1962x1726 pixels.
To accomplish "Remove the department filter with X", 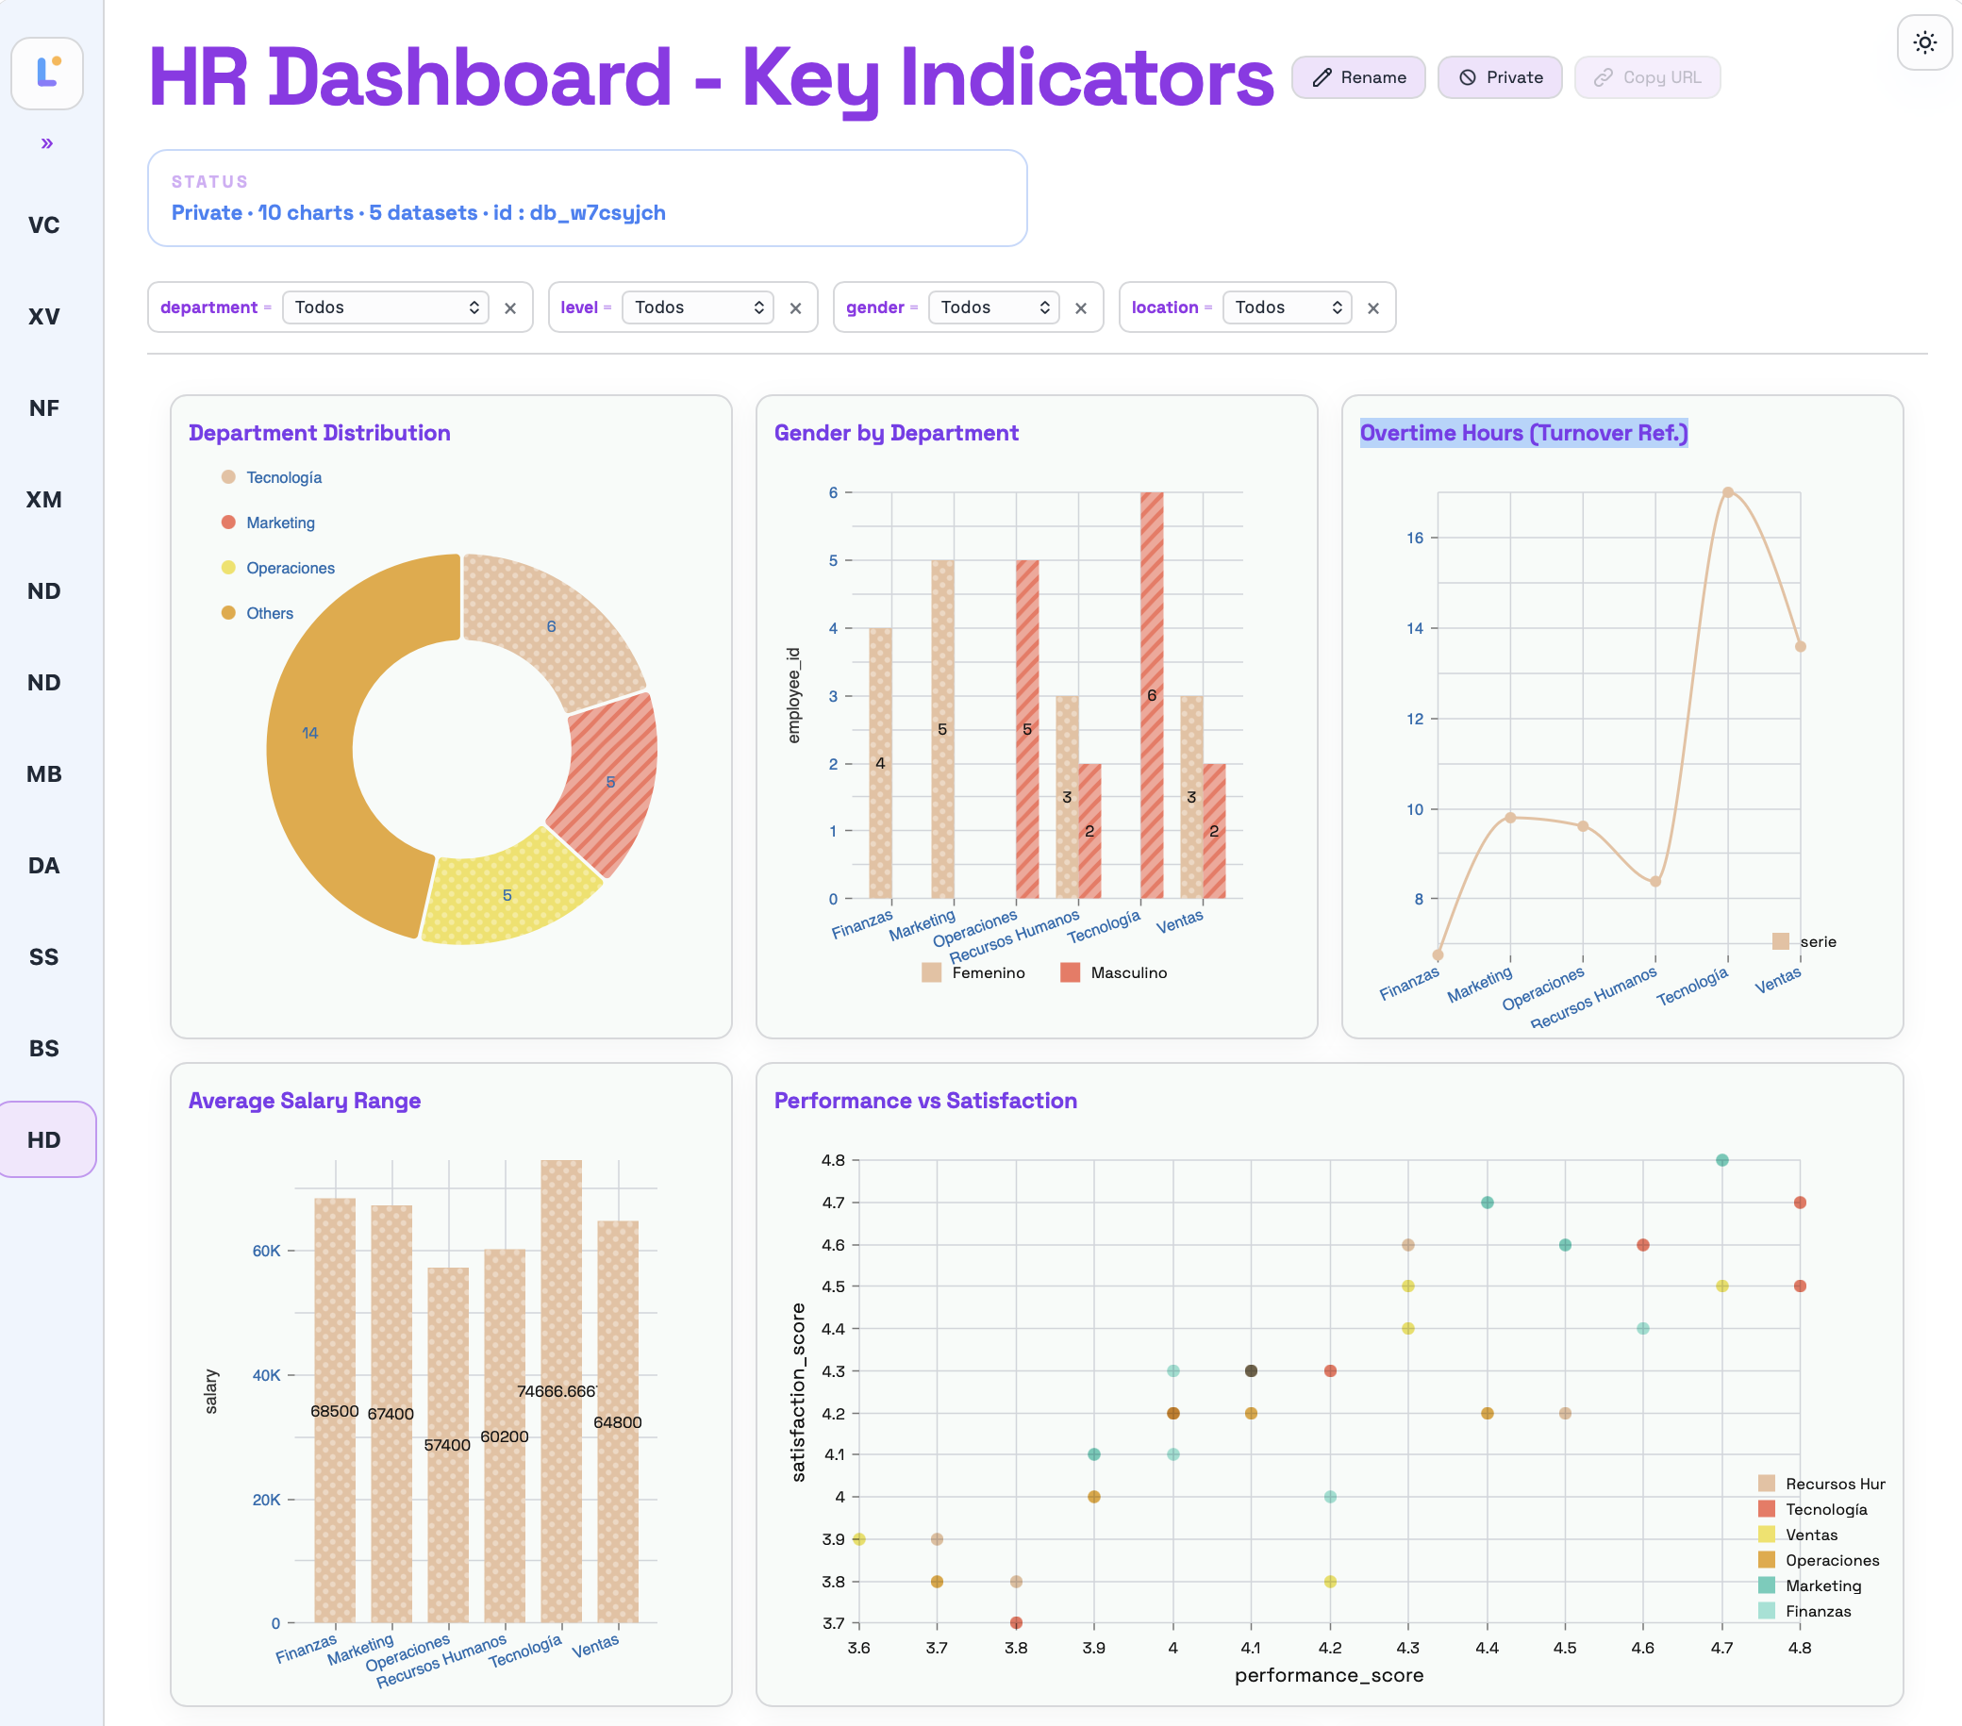I will coord(510,308).
